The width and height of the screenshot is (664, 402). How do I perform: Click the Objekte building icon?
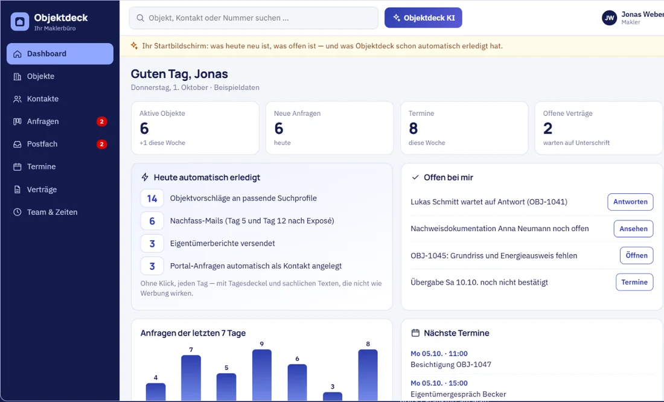click(18, 76)
